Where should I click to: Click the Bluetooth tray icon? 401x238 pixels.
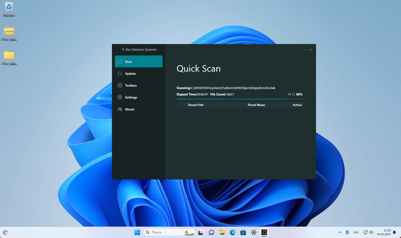pyautogui.click(x=347, y=232)
